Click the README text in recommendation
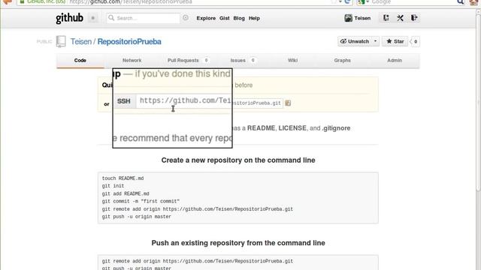 261,128
